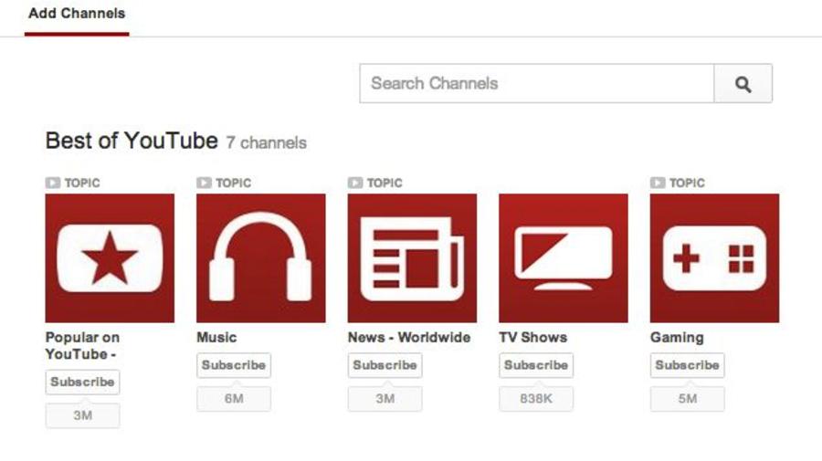The width and height of the screenshot is (822, 461).
Task: Click the TOPIC icon above Gaming
Action: click(658, 183)
